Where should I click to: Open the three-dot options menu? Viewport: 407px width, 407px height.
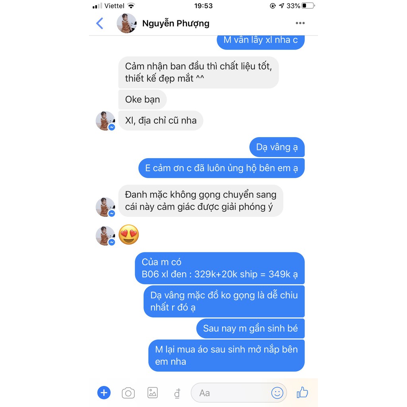click(x=300, y=23)
